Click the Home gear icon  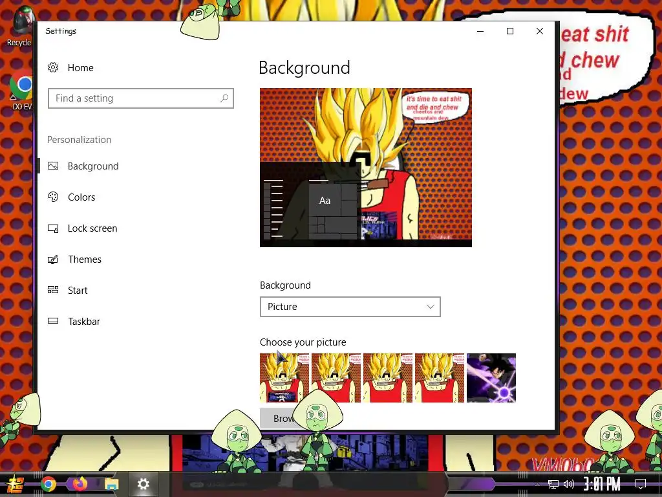[x=53, y=67]
